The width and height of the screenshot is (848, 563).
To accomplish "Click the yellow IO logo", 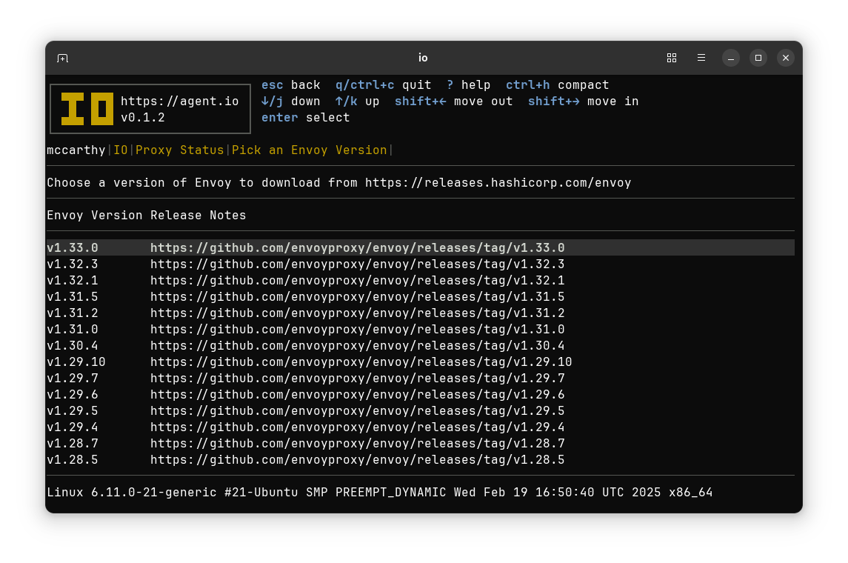I will (87, 109).
